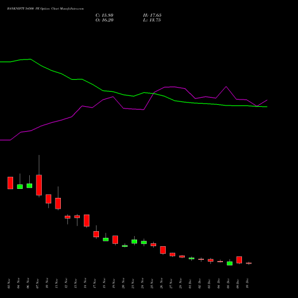Select the green candle on 04 Nov
The width and height of the screenshot is (298, 298).
coord(20,187)
